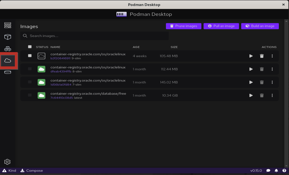Open the Containers view in sidebar
Viewport: 289px width, 175px height.
point(8,37)
